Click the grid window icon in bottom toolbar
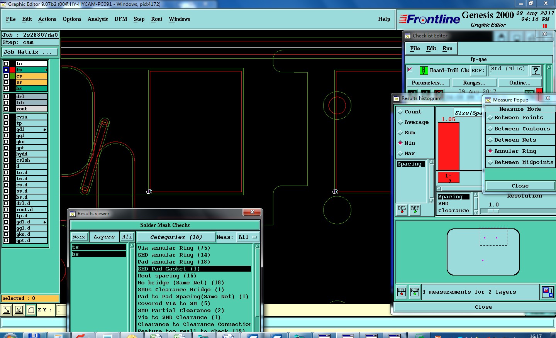556x338 pixels. [x=31, y=310]
